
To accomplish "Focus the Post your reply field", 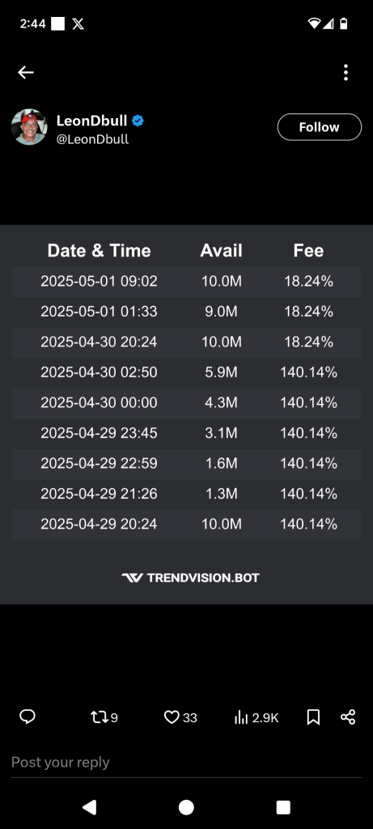I will pyautogui.click(x=186, y=763).
